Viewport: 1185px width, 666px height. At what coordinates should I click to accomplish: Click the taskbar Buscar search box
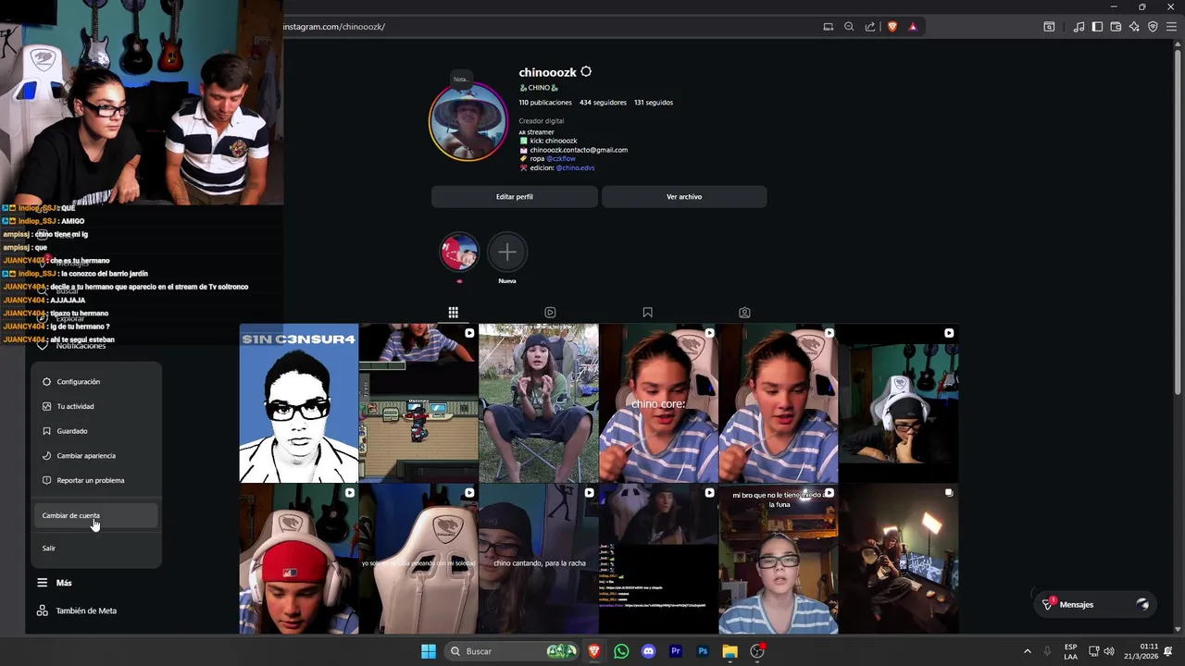pyautogui.click(x=513, y=651)
